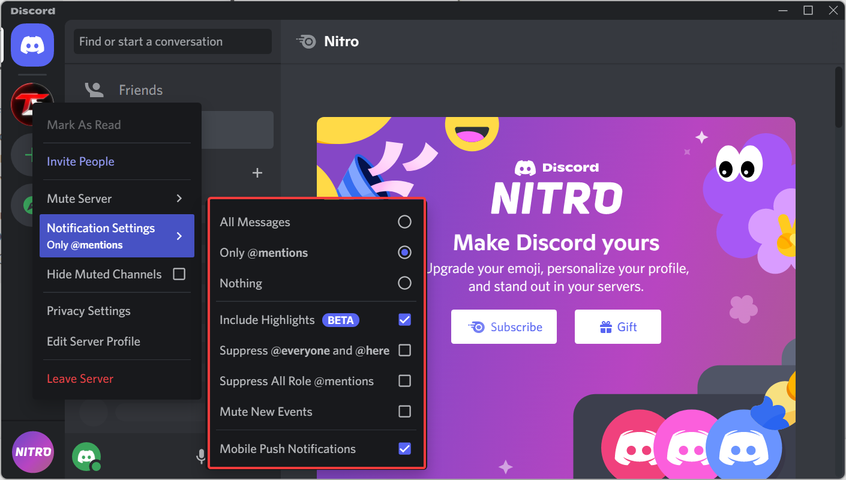This screenshot has height=480, width=846.
Task: Select Leave Server in context menu
Action: point(117,379)
